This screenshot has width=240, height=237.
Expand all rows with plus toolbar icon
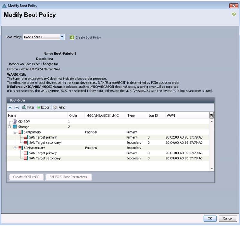coord(10,107)
